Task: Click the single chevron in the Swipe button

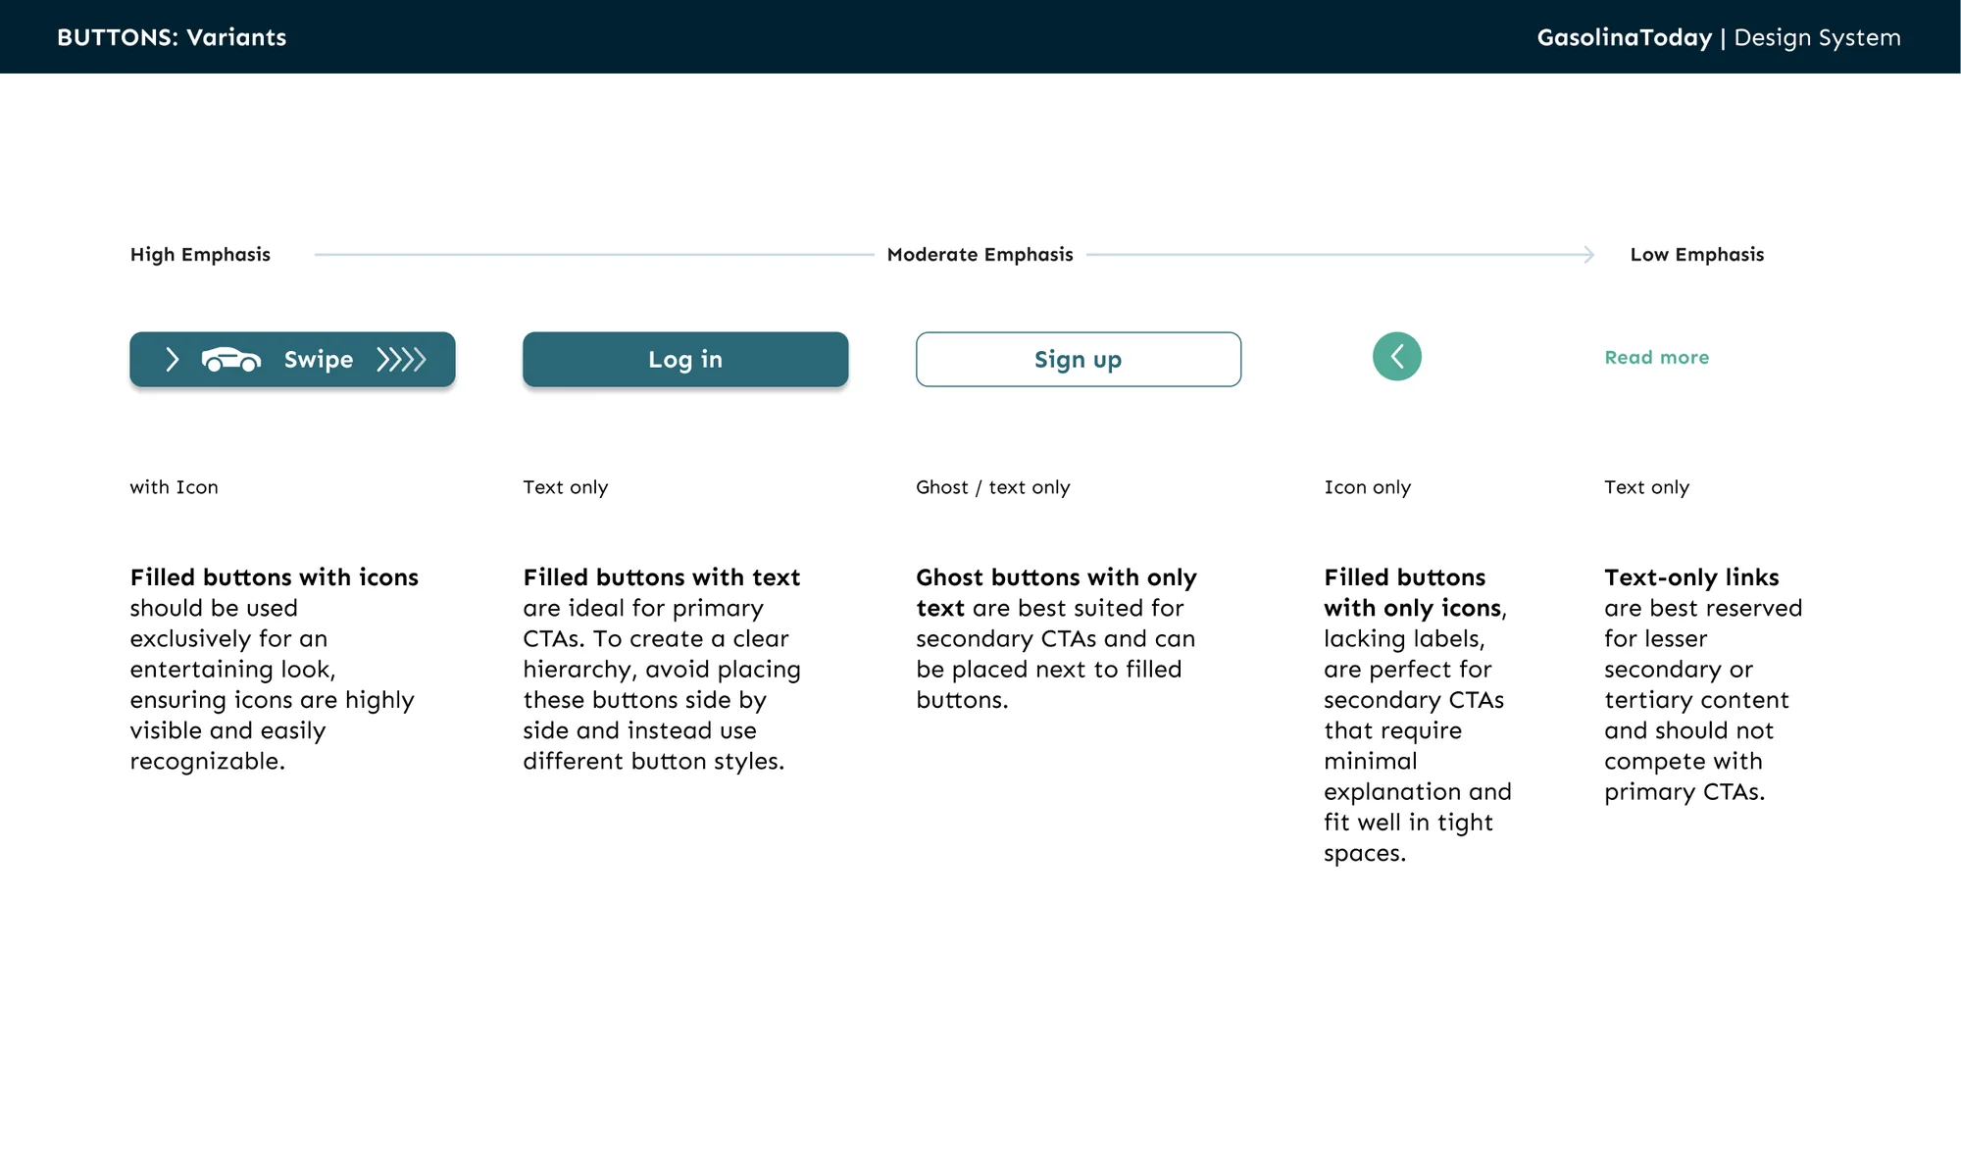Action: [x=173, y=360]
